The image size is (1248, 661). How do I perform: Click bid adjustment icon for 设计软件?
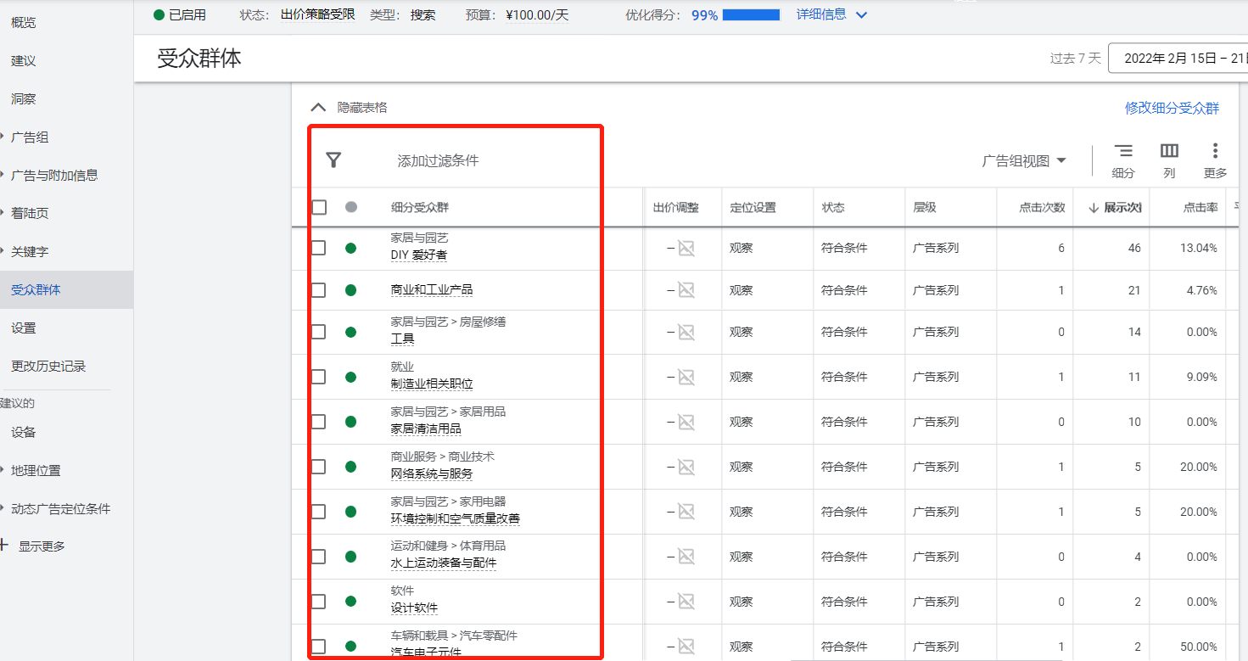click(686, 602)
